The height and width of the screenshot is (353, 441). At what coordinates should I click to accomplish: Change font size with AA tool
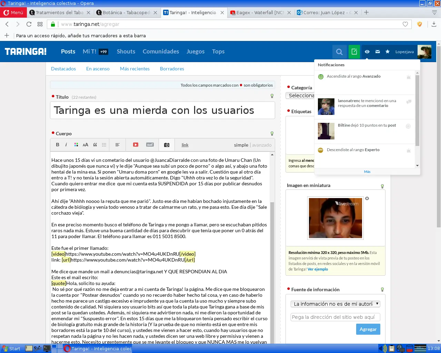click(x=86, y=145)
